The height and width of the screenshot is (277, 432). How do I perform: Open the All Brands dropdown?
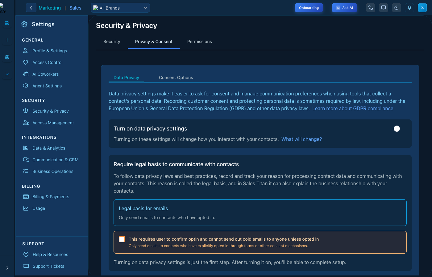[120, 8]
